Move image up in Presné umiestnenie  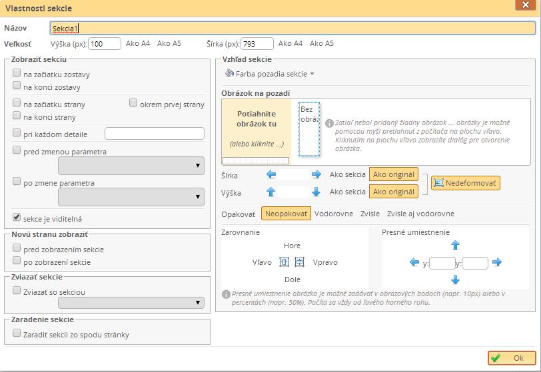pos(456,245)
